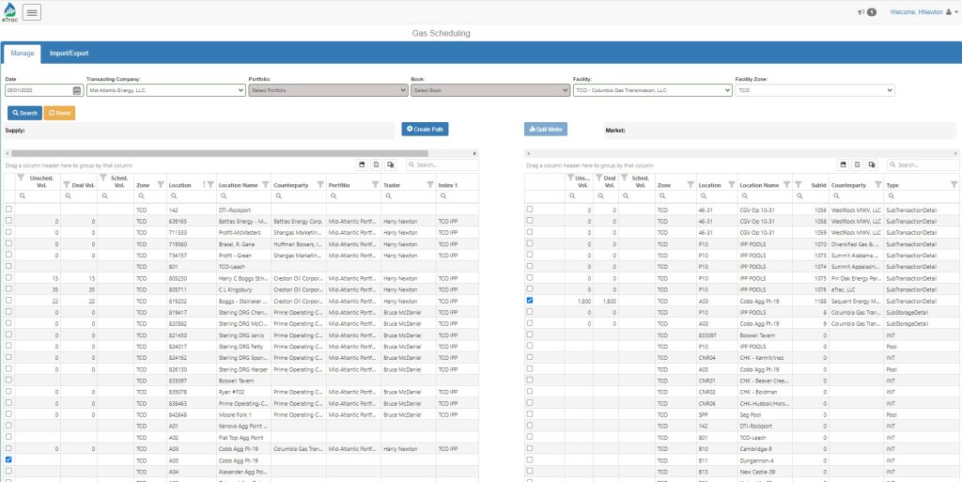The image size is (962, 482).
Task: Uncheck the Sequent Energy Cobb Agg Pt-19 market row
Action: pyautogui.click(x=530, y=301)
